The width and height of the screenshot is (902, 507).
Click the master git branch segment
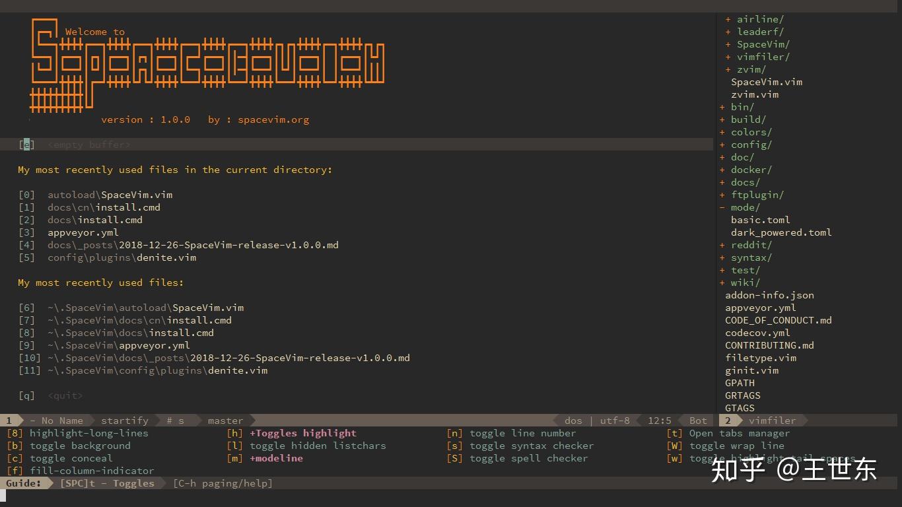pos(225,420)
